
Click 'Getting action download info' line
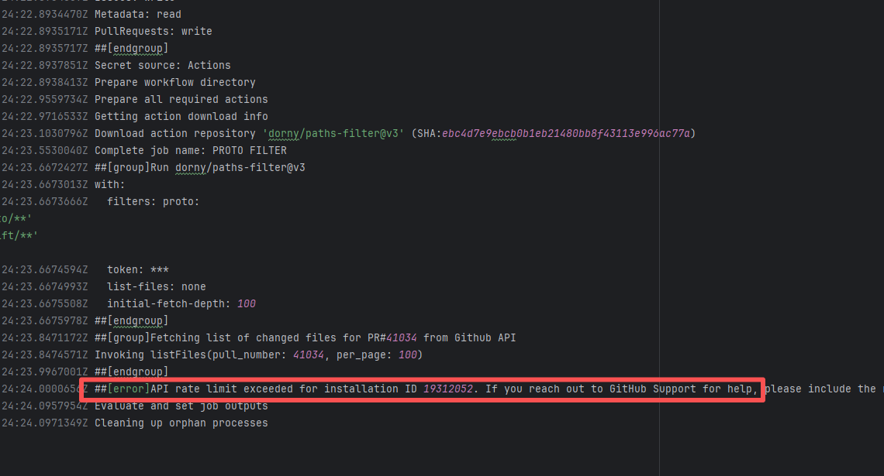181,116
